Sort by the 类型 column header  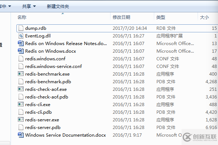161,17
